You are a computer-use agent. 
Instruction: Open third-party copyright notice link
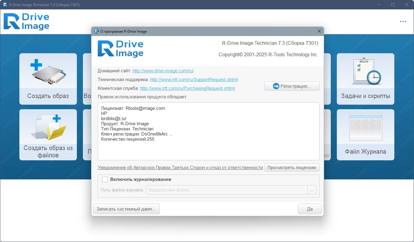point(180,168)
